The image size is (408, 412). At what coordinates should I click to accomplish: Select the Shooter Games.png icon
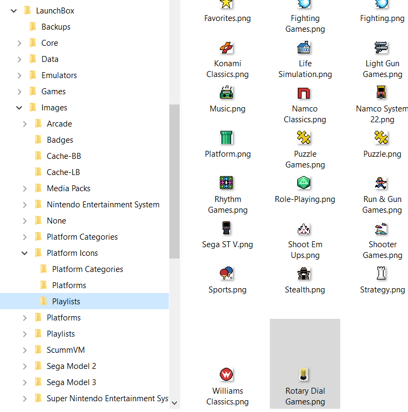click(x=381, y=228)
